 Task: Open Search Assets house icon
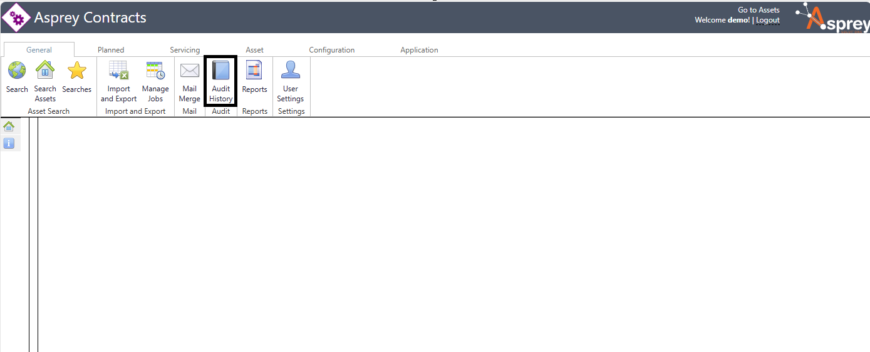[45, 71]
